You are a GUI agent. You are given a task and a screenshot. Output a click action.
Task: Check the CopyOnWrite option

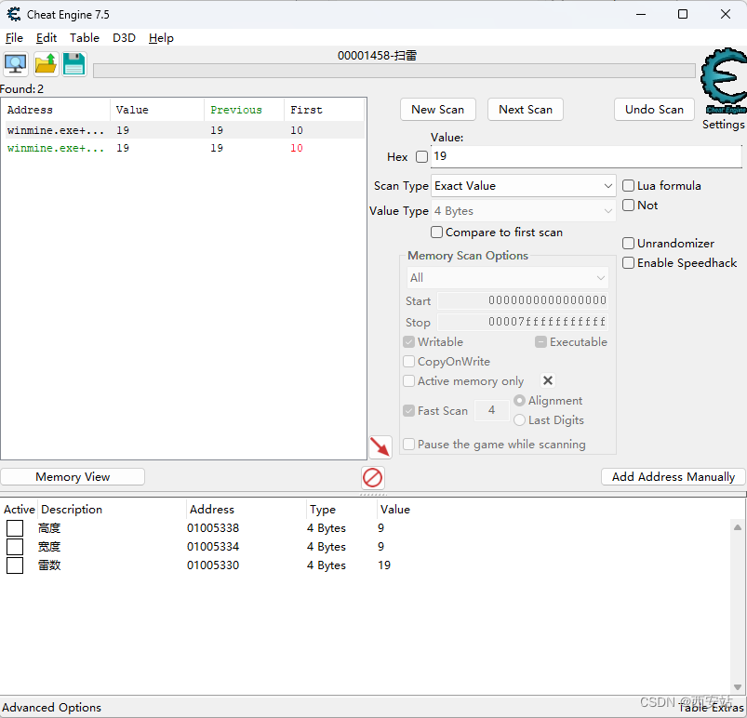tap(408, 362)
